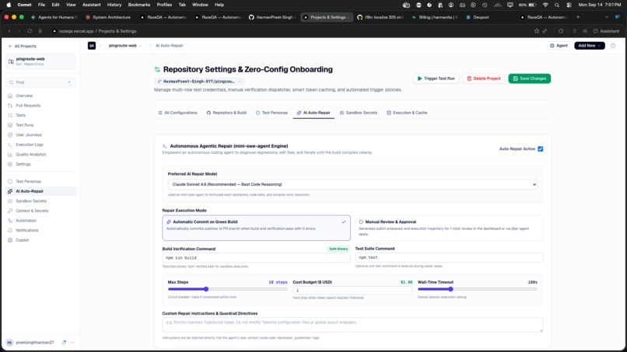Open new browser tab with plus icon
627x352 pixels.
click(x=578, y=17)
